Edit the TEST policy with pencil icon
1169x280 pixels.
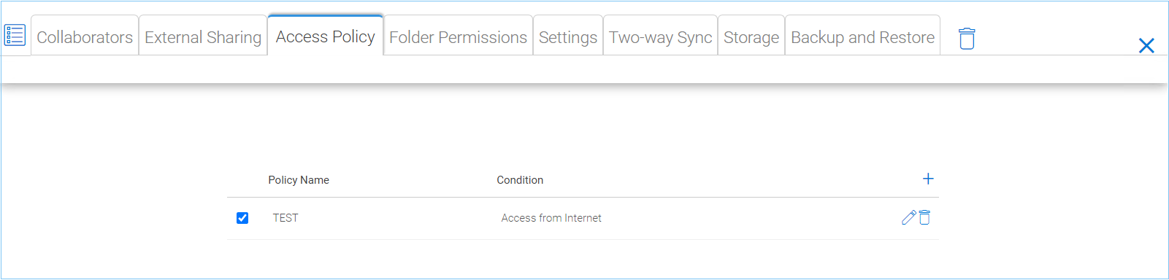click(x=909, y=217)
